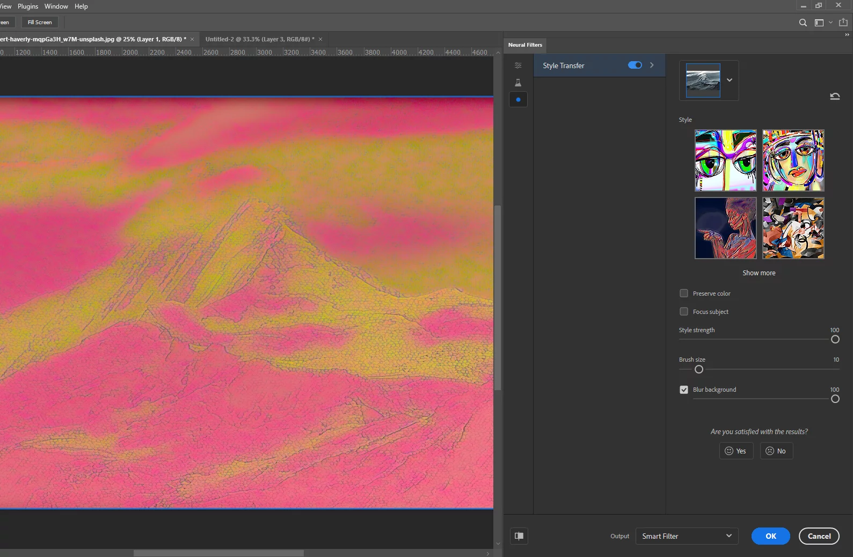Uncheck the Blur background checkbox

684,390
